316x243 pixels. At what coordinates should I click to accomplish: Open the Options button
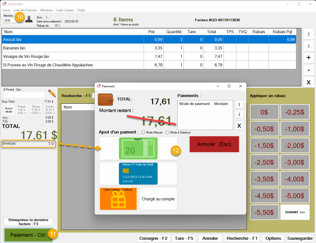click(273, 238)
